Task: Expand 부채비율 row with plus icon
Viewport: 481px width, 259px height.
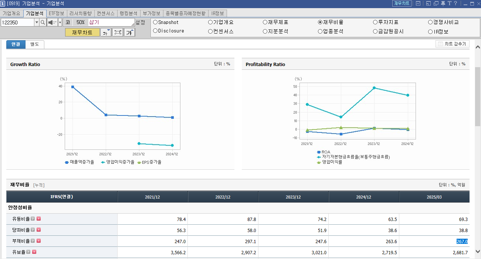Action: (x=39, y=241)
